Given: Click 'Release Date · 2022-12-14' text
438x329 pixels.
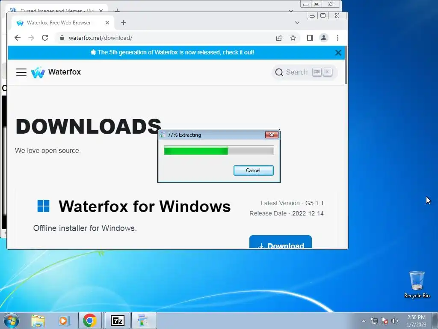Looking at the screenshot, I should pyautogui.click(x=286, y=213).
